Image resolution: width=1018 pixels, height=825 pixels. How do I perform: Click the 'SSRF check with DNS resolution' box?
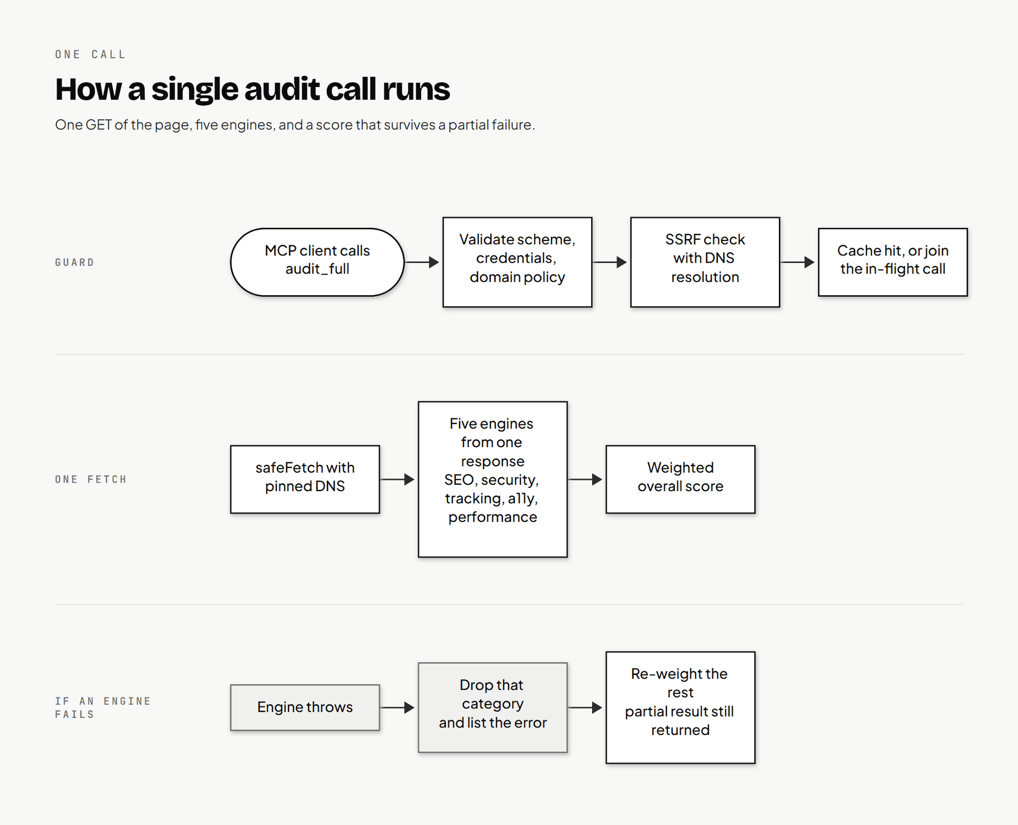[705, 262]
